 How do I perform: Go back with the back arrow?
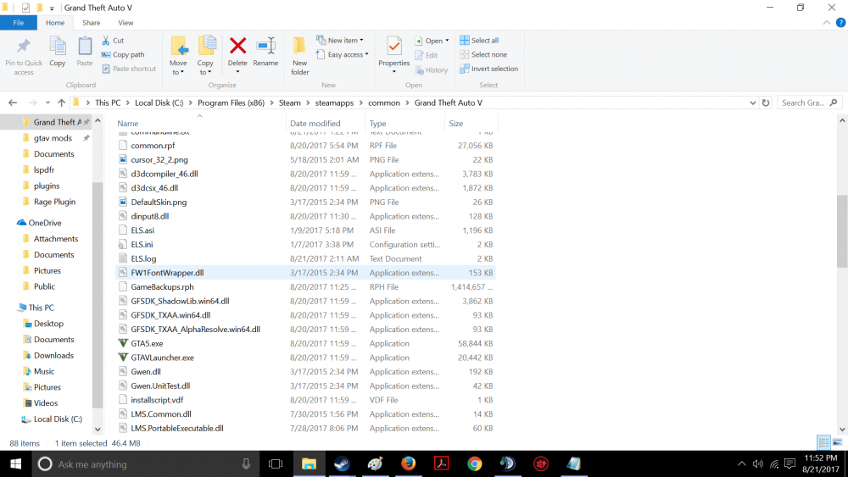pyautogui.click(x=13, y=103)
